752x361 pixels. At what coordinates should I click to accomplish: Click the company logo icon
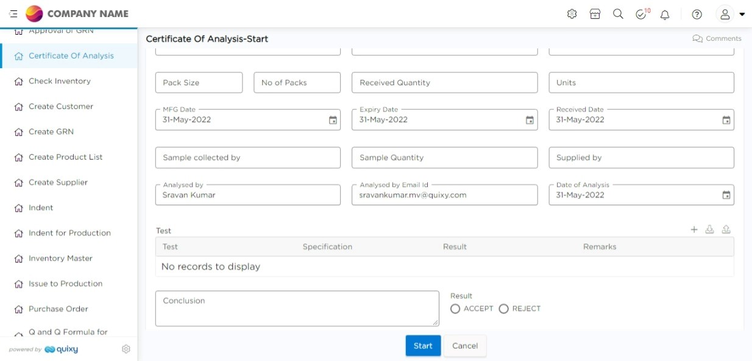[34, 14]
